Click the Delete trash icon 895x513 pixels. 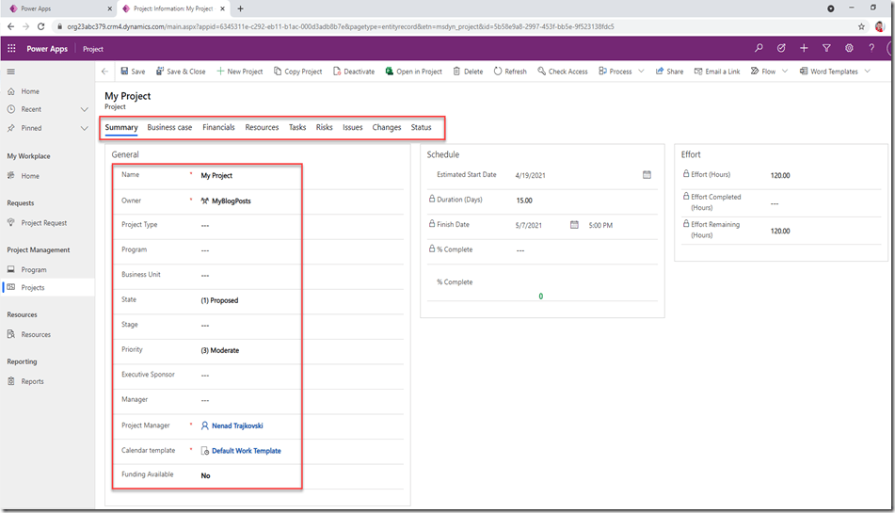(457, 72)
